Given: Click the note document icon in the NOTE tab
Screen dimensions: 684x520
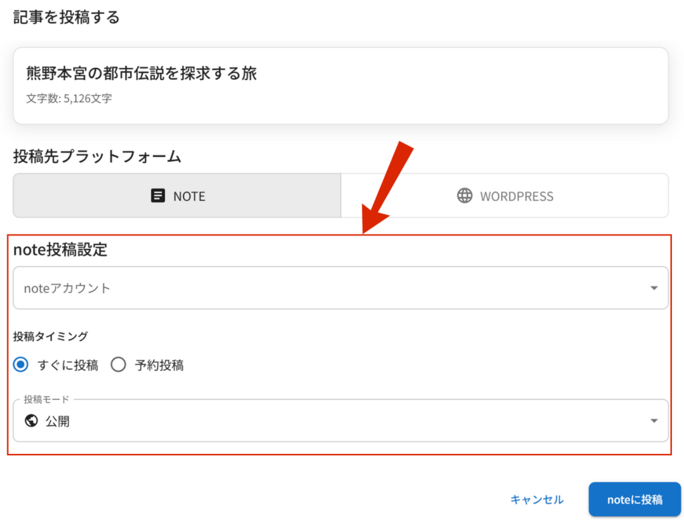Looking at the screenshot, I should (158, 196).
